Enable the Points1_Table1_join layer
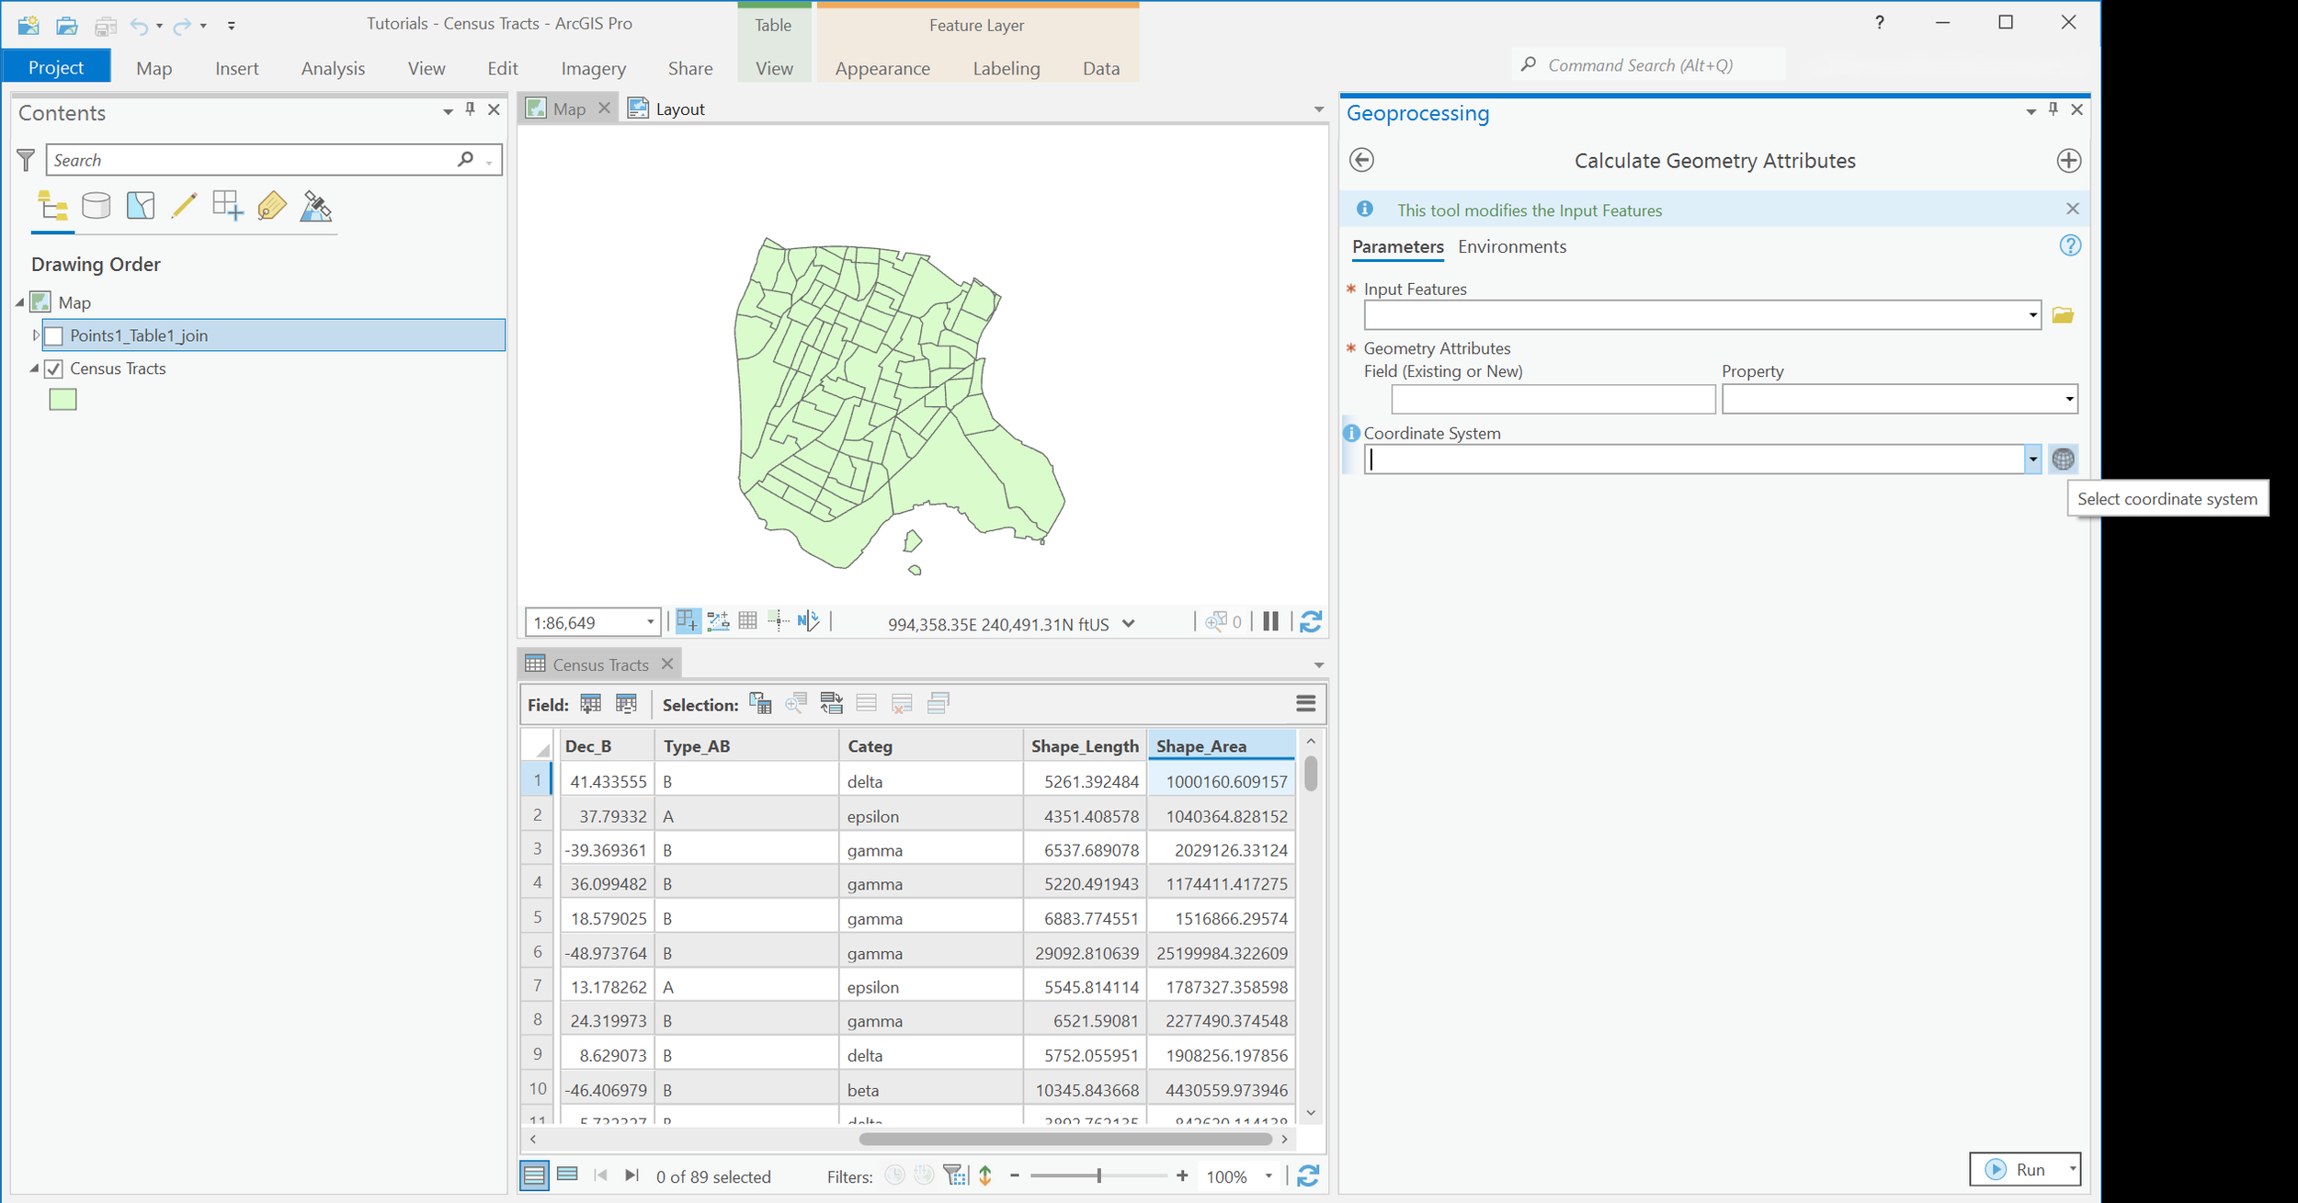This screenshot has height=1203, width=2298. tap(53, 335)
